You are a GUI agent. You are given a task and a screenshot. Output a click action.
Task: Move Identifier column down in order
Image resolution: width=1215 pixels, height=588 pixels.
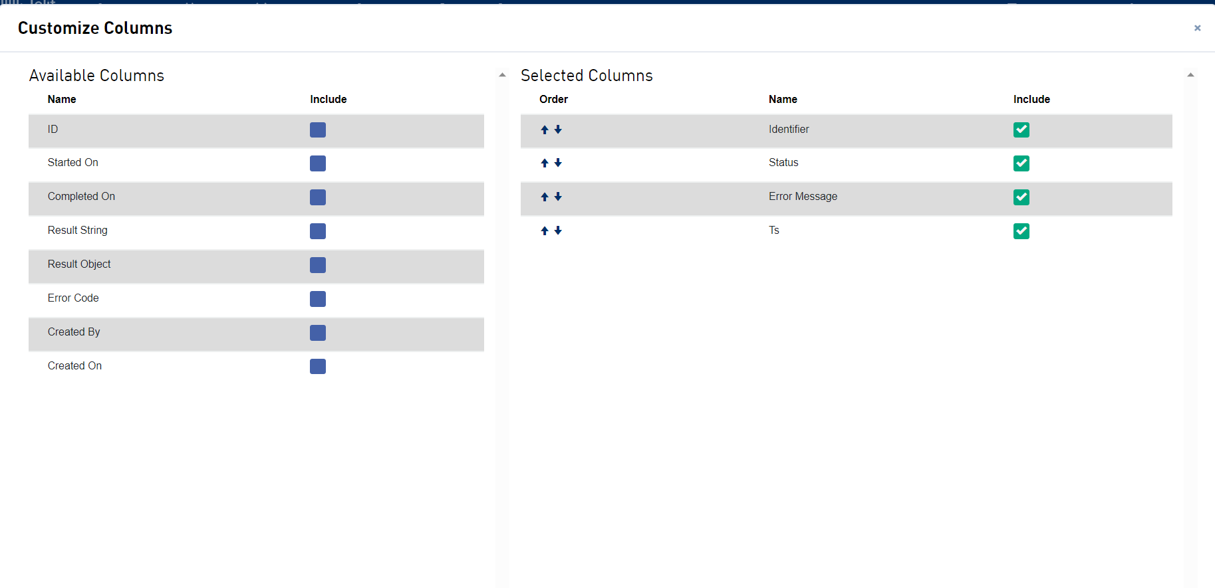tap(558, 130)
